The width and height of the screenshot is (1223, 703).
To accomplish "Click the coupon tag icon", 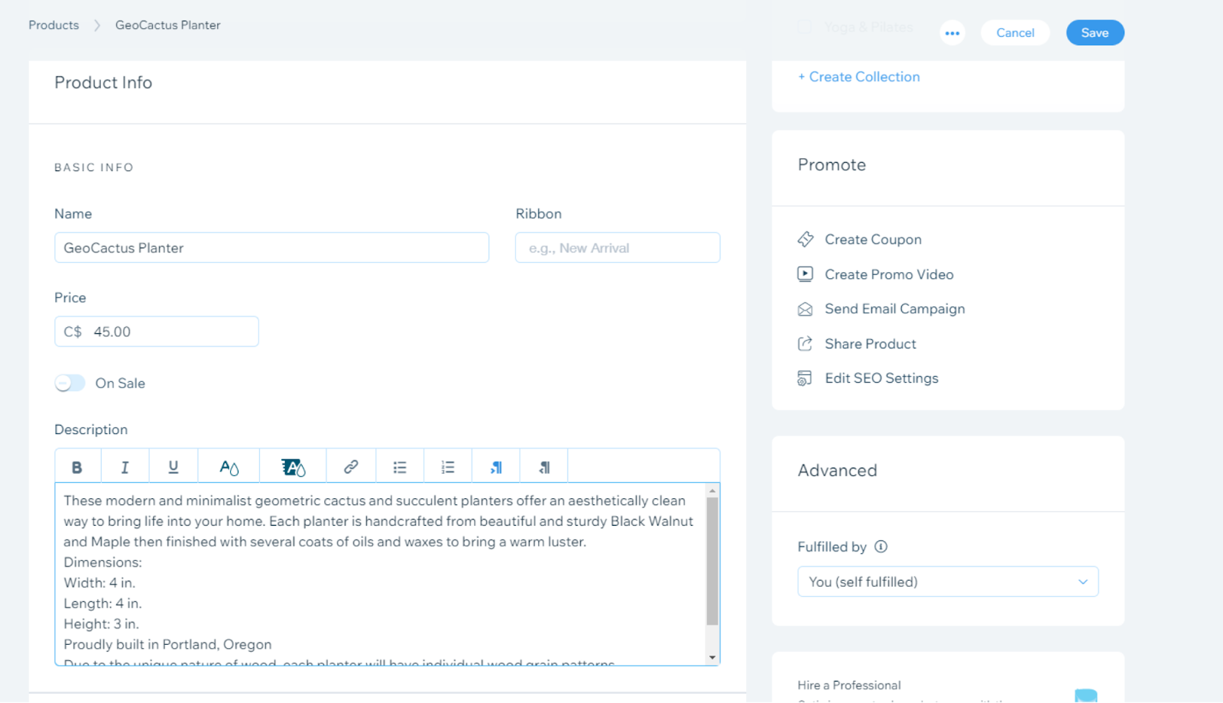I will pos(806,239).
